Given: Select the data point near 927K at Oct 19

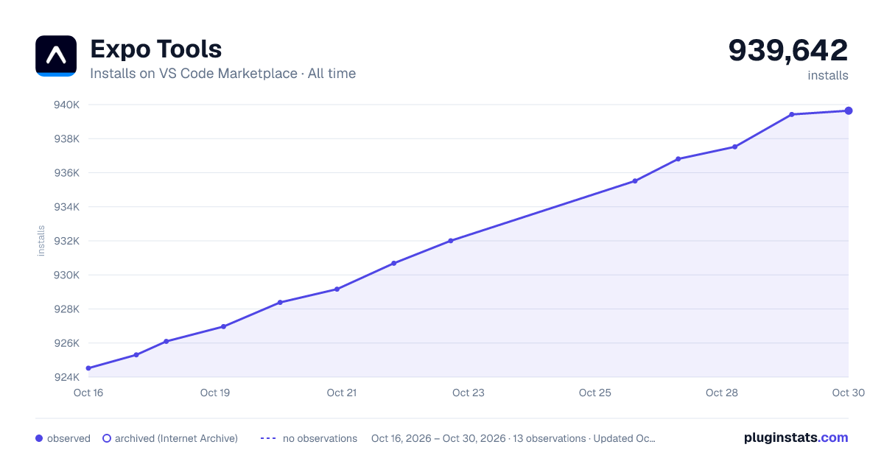Looking at the screenshot, I should (223, 326).
